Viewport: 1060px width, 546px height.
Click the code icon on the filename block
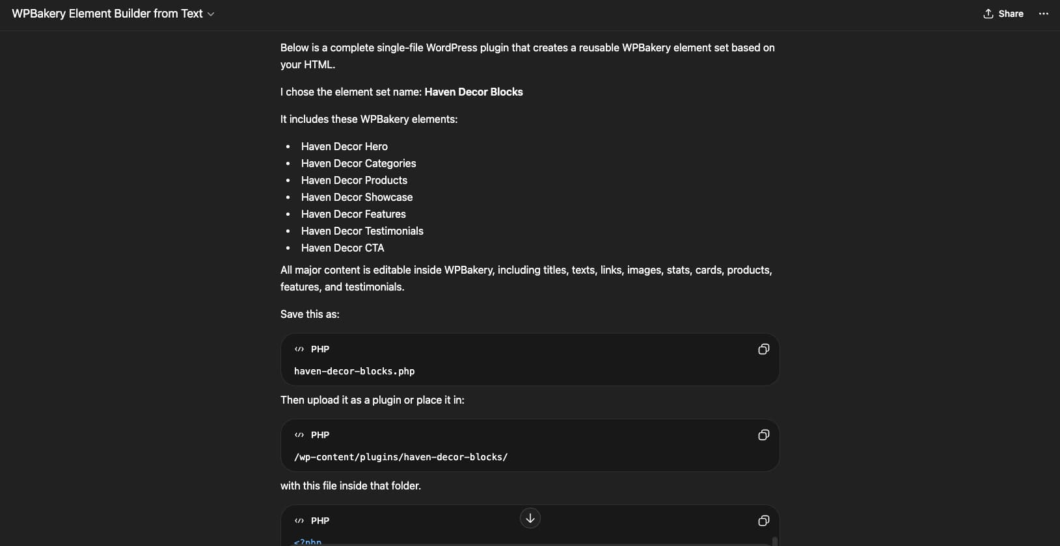(299, 349)
